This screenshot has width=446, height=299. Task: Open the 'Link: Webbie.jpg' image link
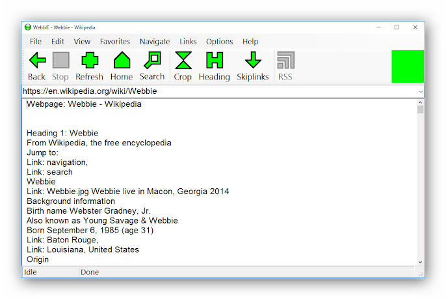127,192
